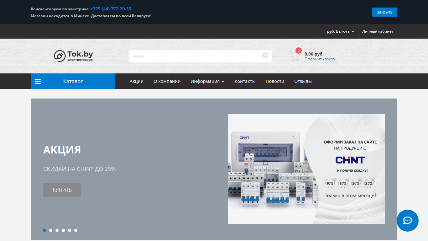Click the Закрыть button
Image resolution: width=428 pixels, height=241 pixels.
tap(384, 12)
